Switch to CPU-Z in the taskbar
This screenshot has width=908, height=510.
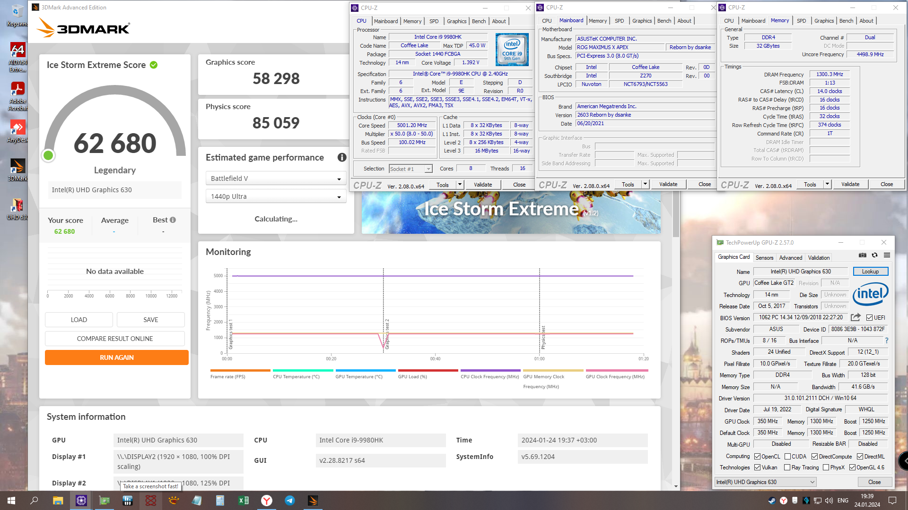click(x=81, y=501)
